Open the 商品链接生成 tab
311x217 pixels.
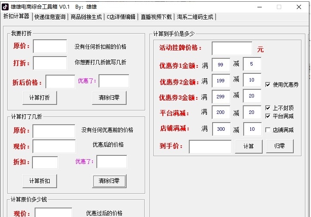(86, 17)
